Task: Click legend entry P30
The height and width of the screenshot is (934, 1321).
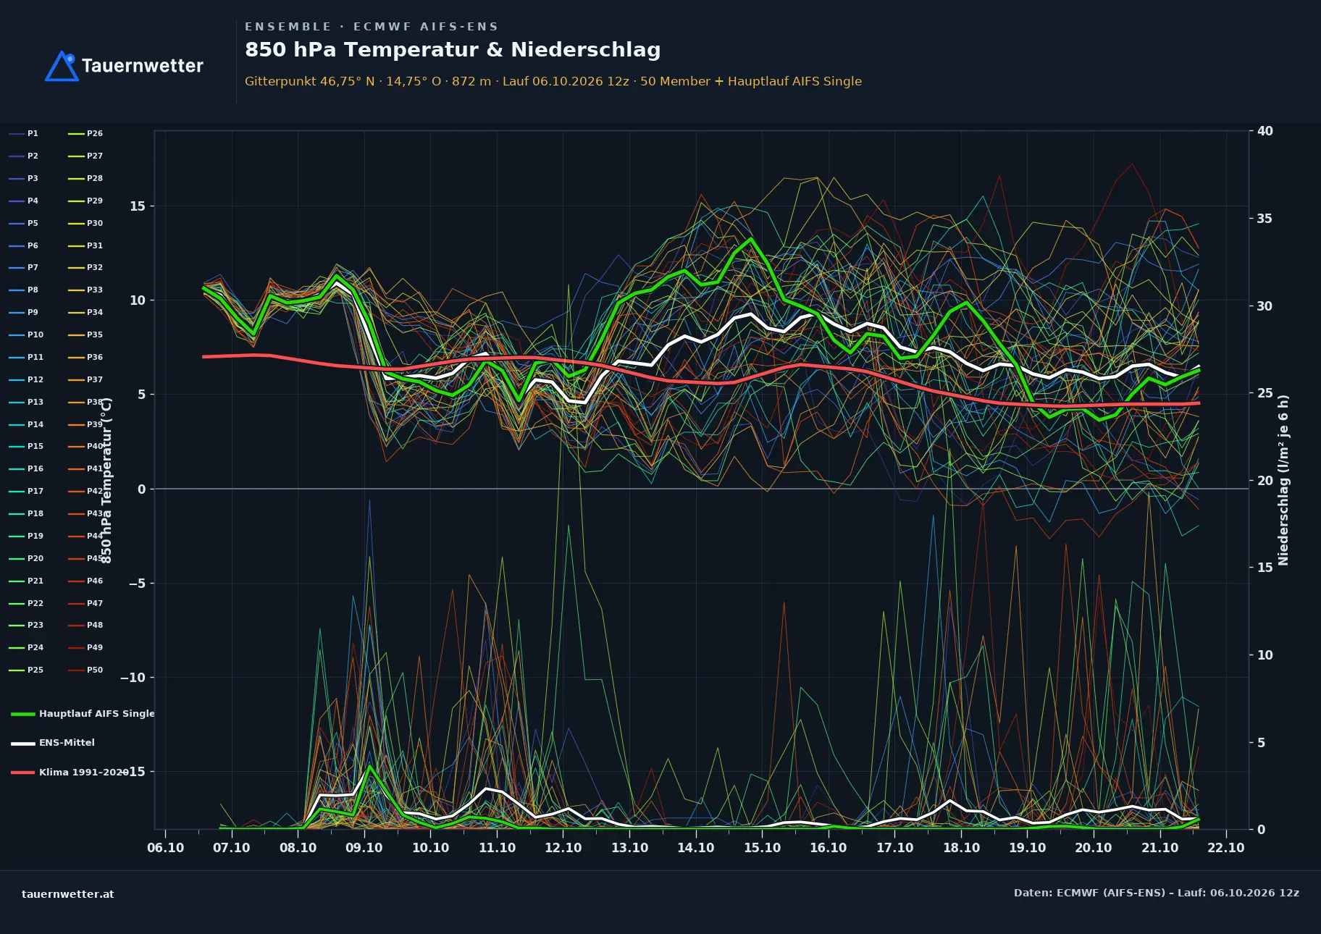Action: coord(85,224)
